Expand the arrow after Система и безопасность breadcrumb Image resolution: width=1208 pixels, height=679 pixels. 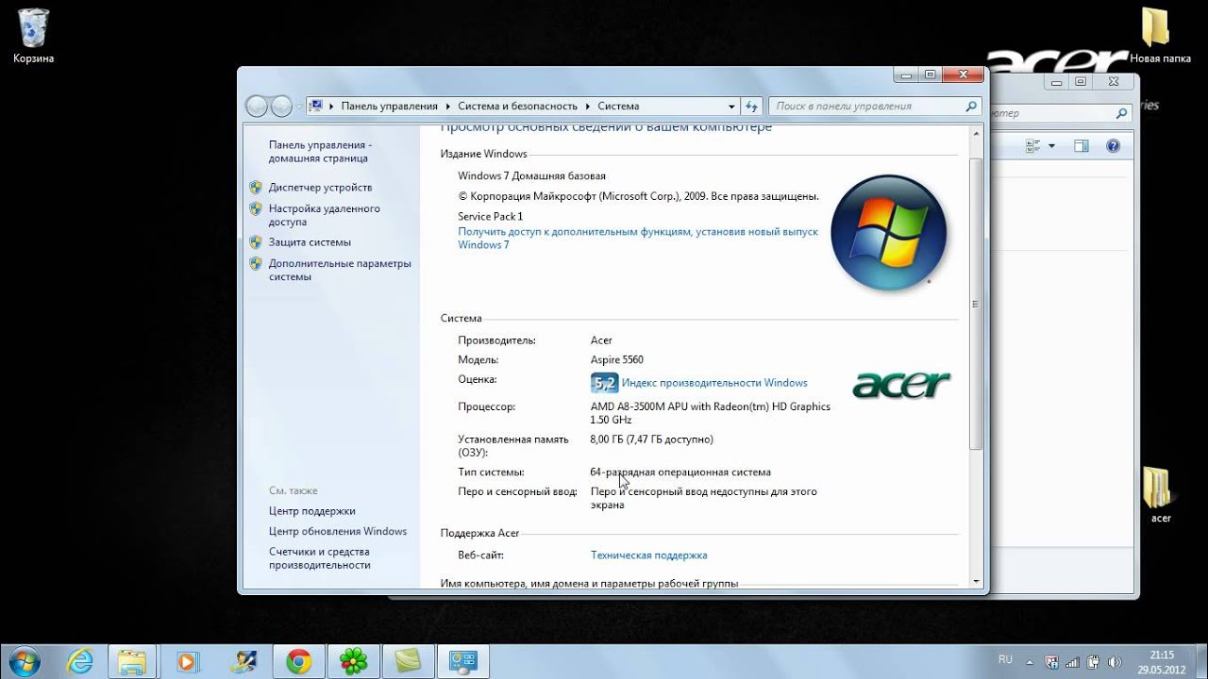click(x=588, y=107)
